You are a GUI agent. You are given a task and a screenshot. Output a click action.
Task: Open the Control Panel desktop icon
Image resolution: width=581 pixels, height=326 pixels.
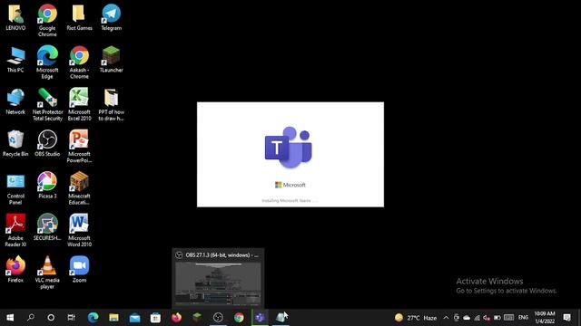coord(15,188)
